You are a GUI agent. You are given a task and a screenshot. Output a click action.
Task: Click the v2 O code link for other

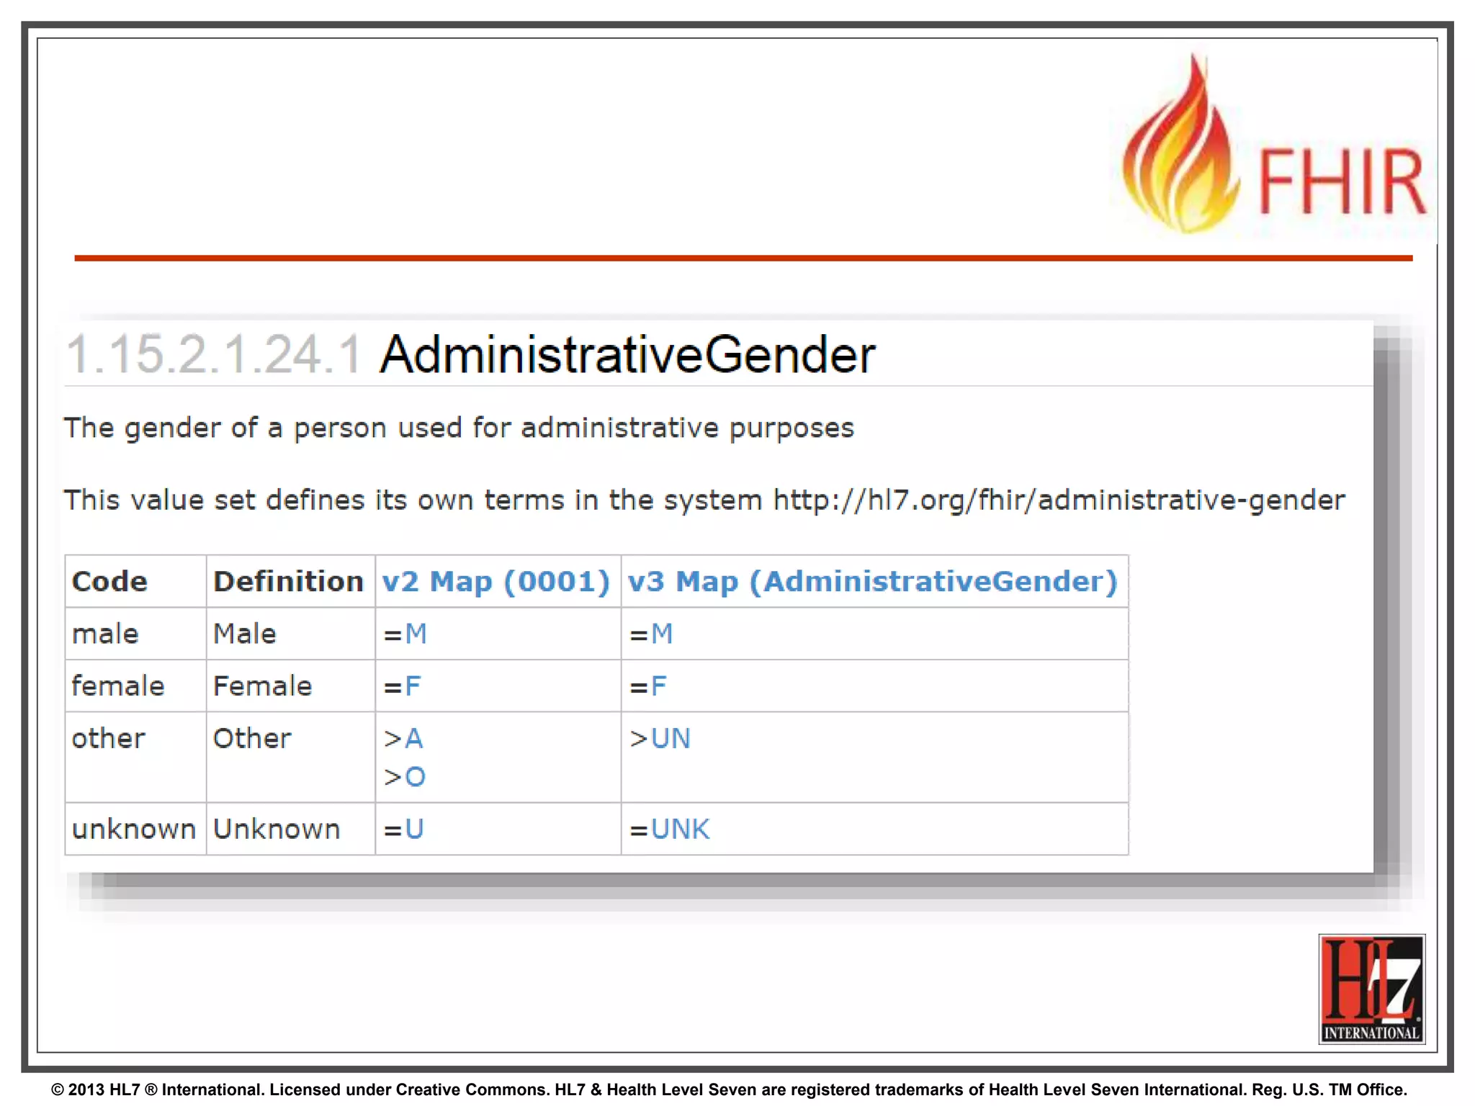click(x=415, y=777)
